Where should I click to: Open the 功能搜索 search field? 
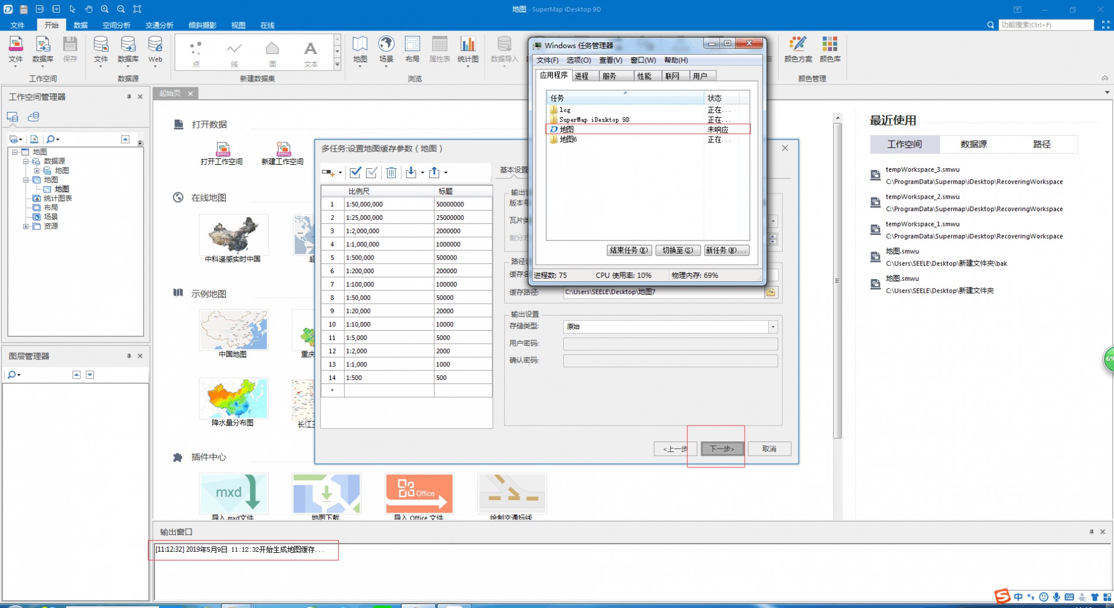(x=1046, y=25)
